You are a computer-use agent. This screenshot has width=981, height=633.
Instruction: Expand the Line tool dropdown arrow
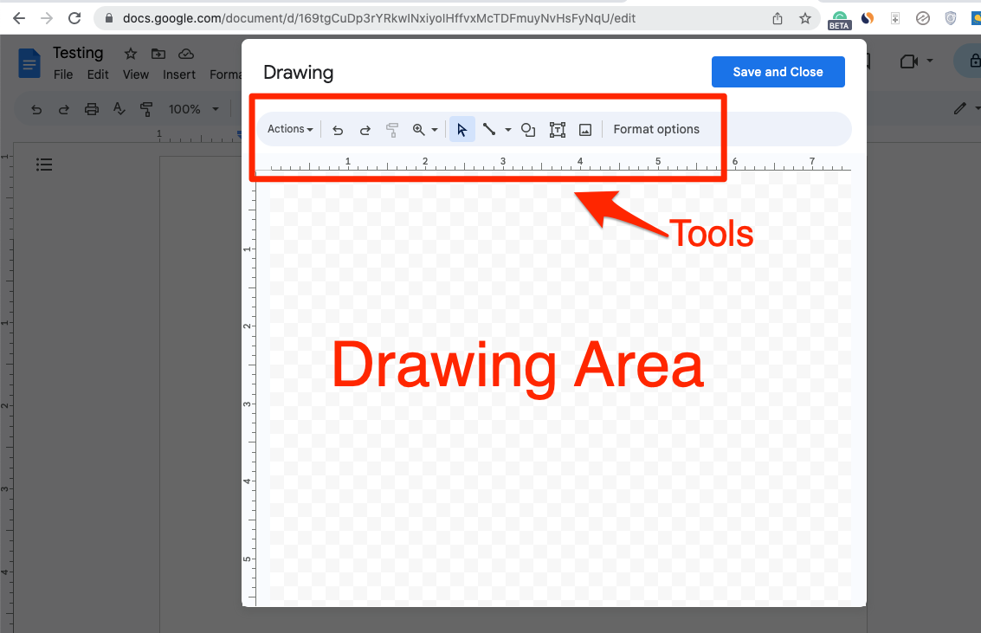pyautogui.click(x=507, y=129)
